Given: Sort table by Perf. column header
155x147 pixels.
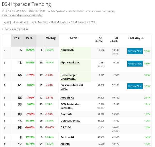Looking at the screenshot, I should tap(29, 38).
